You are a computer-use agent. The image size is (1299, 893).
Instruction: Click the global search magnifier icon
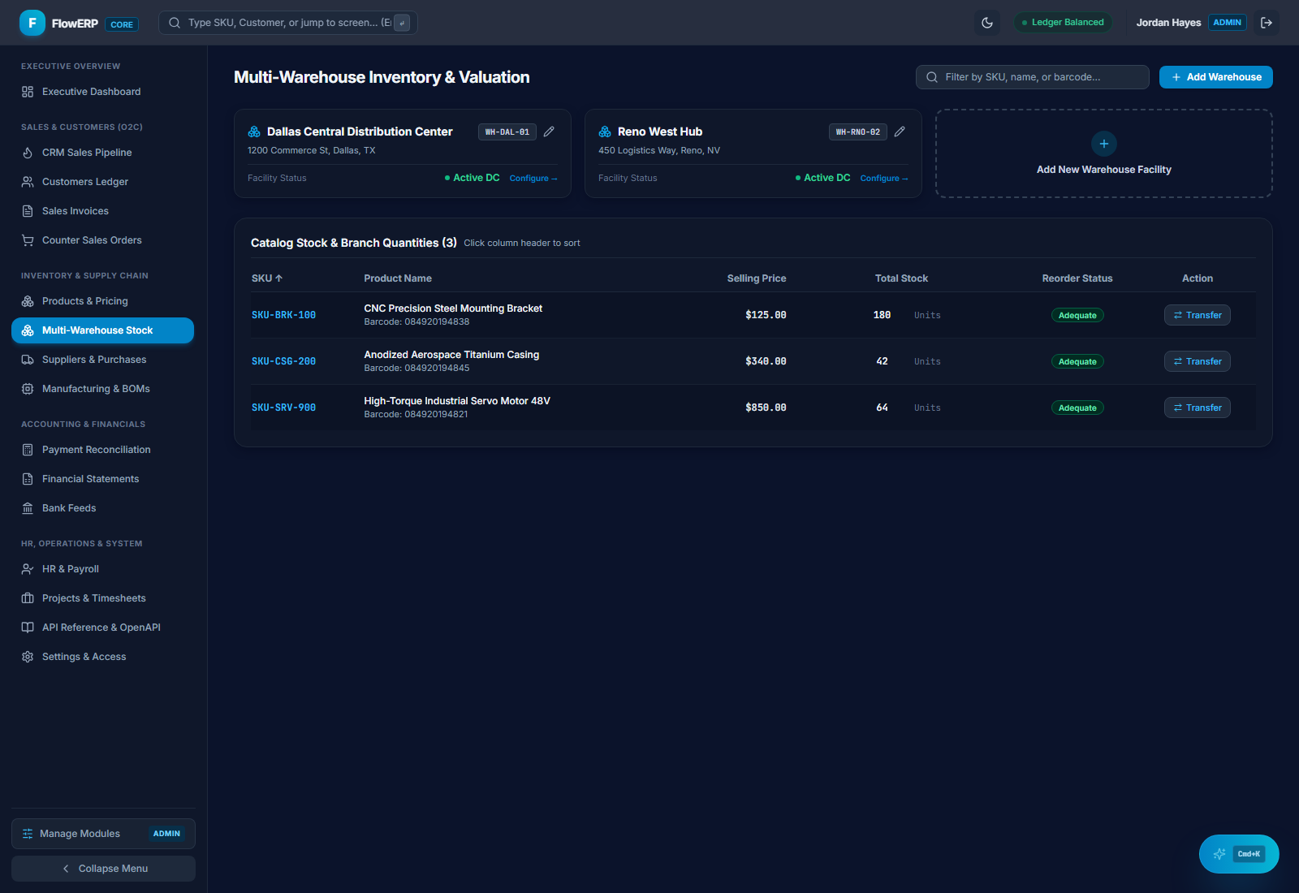[x=175, y=23]
